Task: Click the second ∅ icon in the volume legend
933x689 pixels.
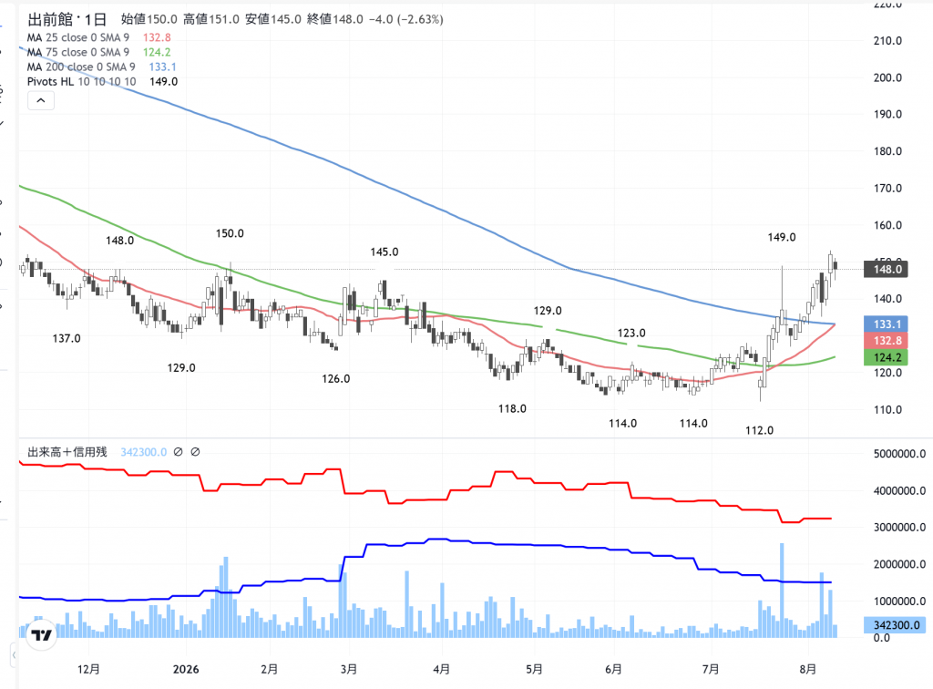Action: 195,452
